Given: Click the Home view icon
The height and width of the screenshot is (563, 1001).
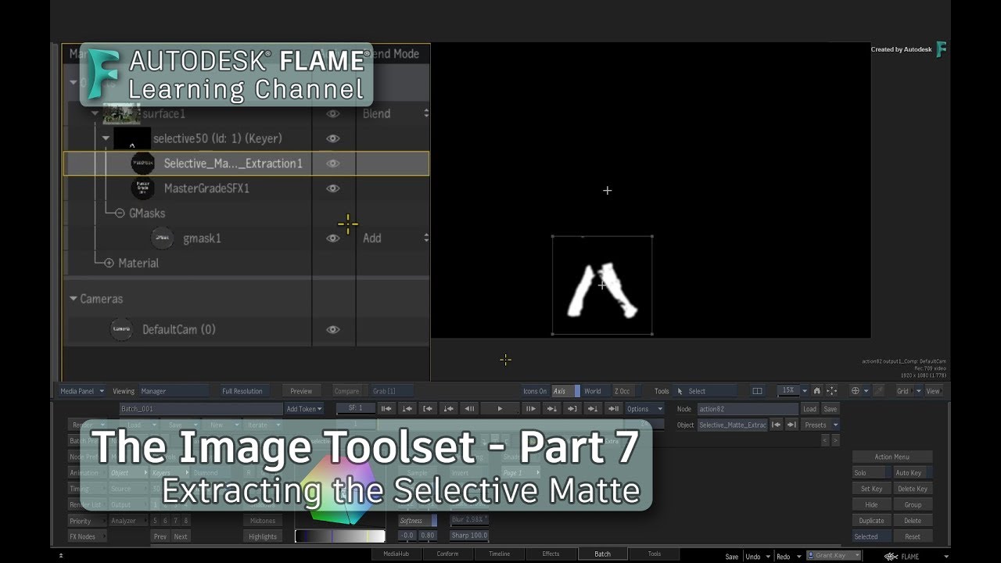Looking at the screenshot, I should [x=817, y=391].
